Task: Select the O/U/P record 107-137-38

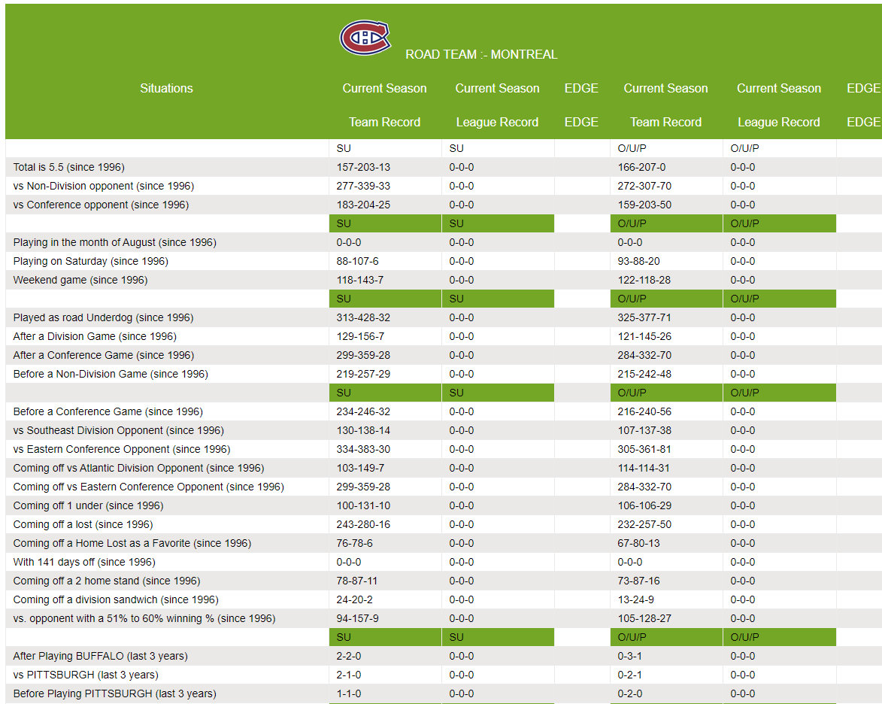Action: tap(644, 430)
